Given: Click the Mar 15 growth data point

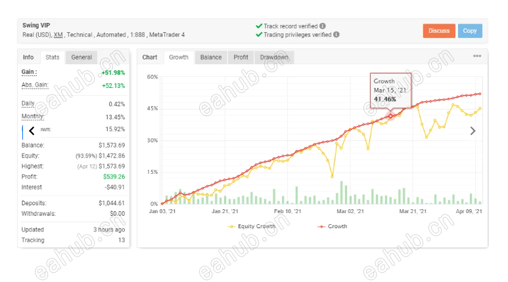Looking at the screenshot, I should click(391, 116).
